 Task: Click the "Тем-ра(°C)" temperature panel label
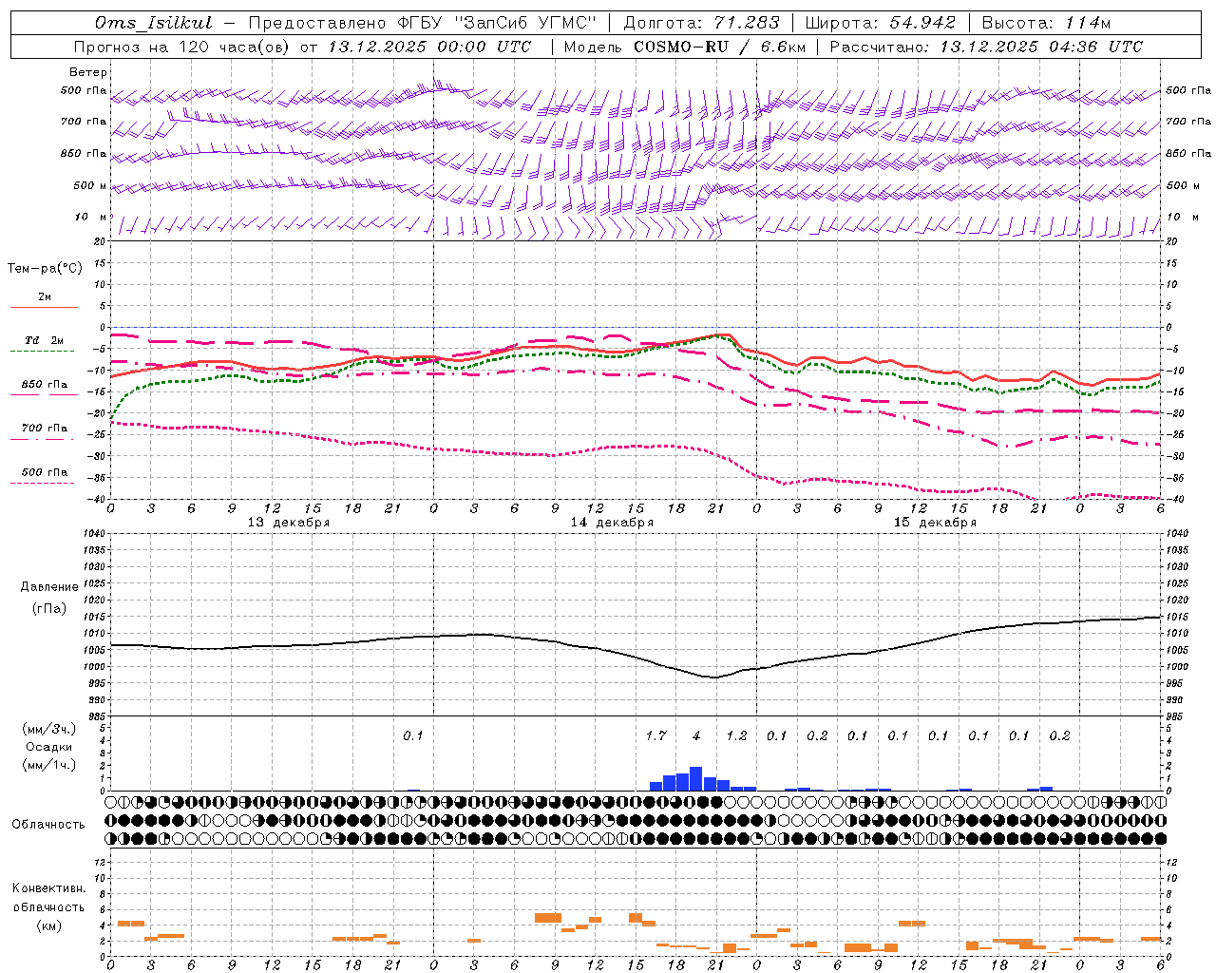45,269
